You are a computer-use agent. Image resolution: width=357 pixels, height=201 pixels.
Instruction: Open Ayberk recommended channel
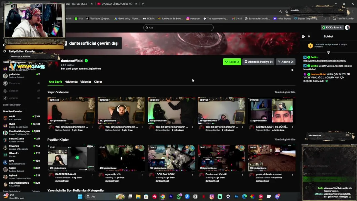(21, 177)
